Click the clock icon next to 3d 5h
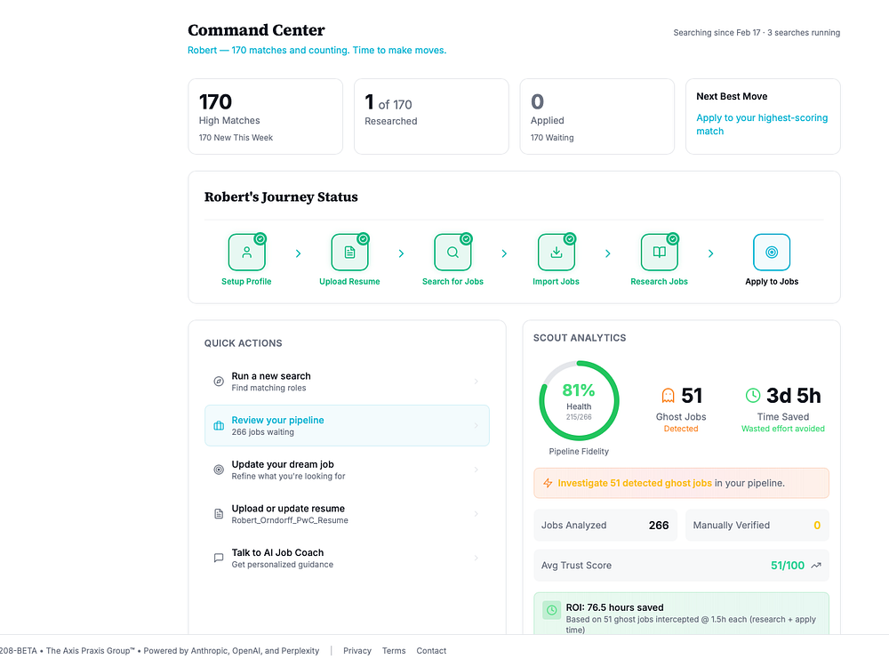The image size is (889, 667). pos(753,396)
